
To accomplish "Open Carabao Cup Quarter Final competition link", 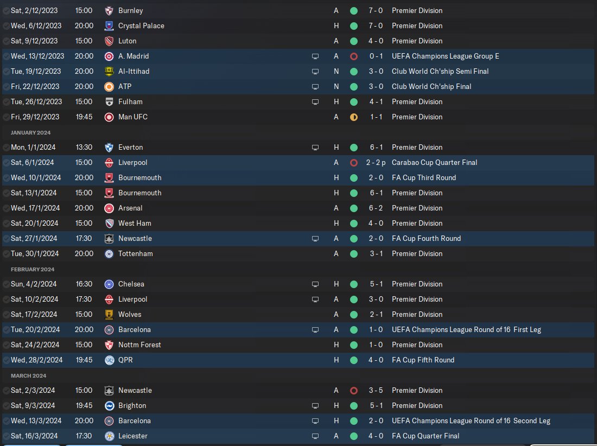I will click(434, 162).
